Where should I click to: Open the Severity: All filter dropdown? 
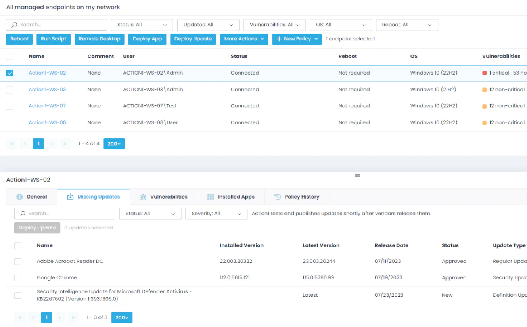click(x=217, y=214)
